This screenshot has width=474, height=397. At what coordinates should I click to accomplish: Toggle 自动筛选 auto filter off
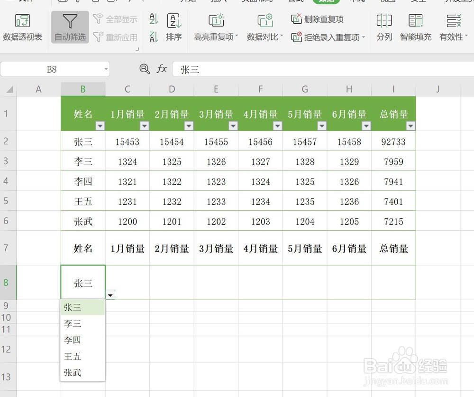pyautogui.click(x=69, y=27)
